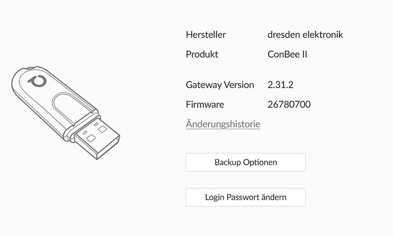The width and height of the screenshot is (393, 236).
Task: Select the Produkt label
Action: pyautogui.click(x=202, y=55)
